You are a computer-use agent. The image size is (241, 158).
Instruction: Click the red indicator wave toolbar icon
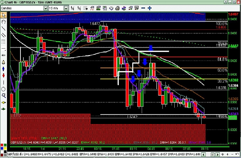[92, 8]
